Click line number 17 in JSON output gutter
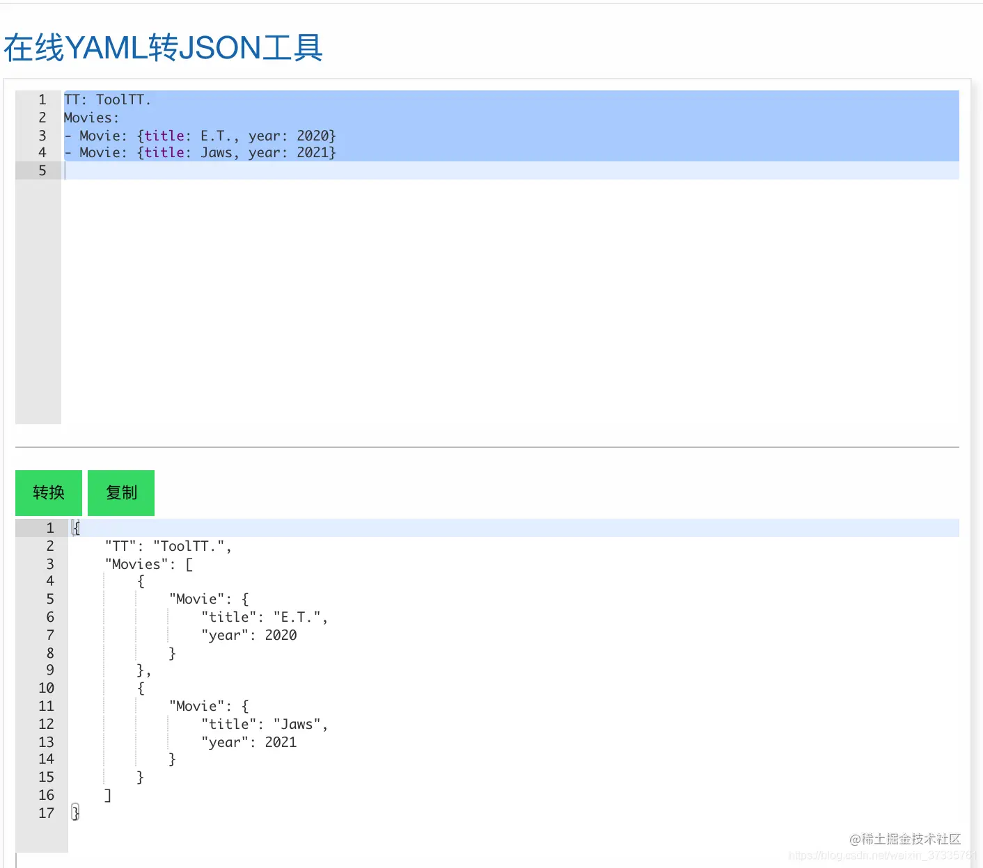The height and width of the screenshot is (868, 983). tap(46, 813)
